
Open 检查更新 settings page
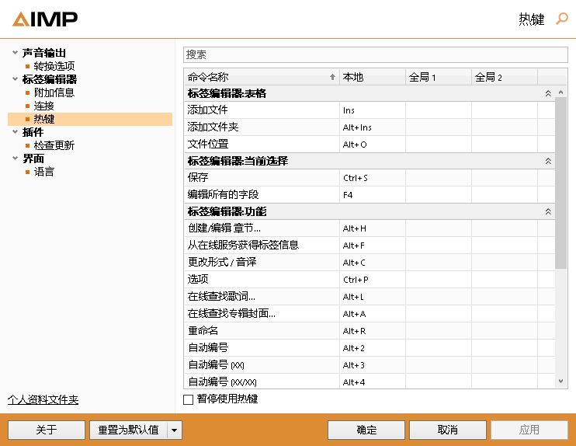tap(54, 145)
